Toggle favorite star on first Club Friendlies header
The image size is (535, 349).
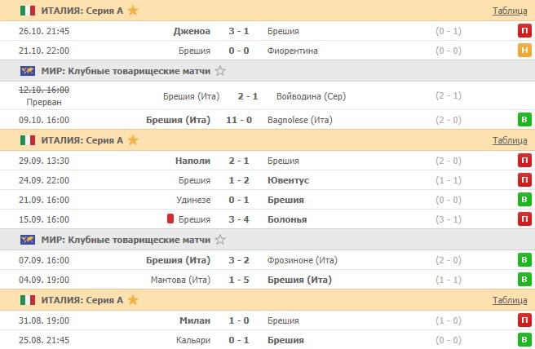220,71
